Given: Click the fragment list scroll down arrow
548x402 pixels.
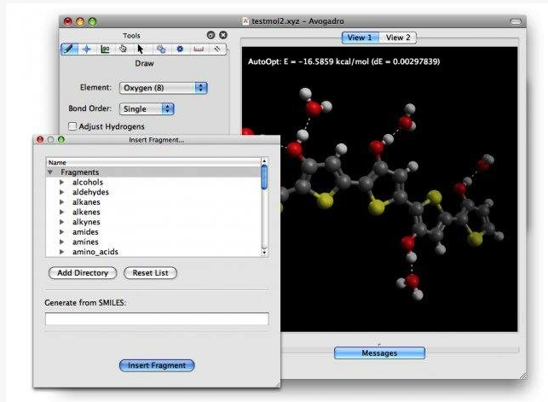Looking at the screenshot, I should 264,253.
